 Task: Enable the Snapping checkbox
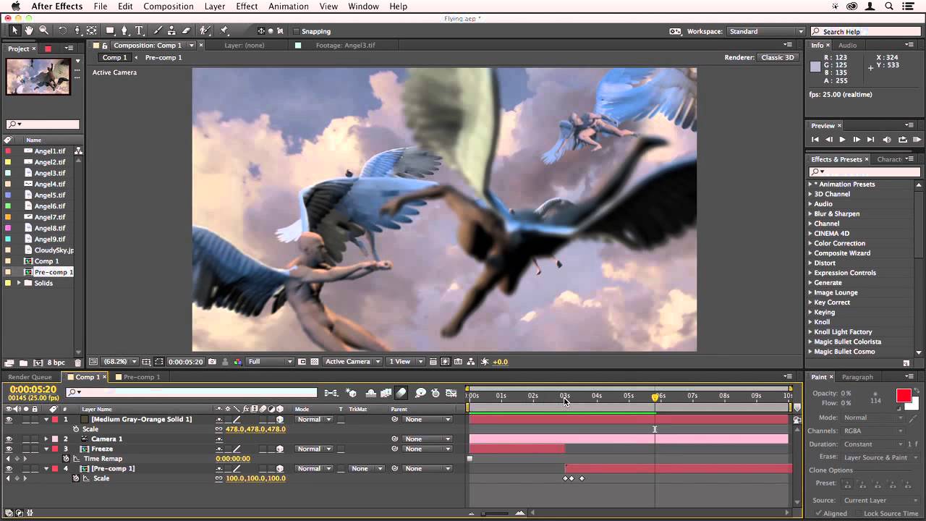click(x=297, y=31)
